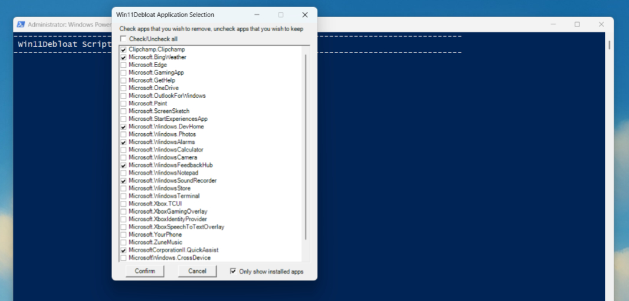
Task: Uncheck Microsoft.WindowsFeedbackHub
Action: (x=123, y=166)
